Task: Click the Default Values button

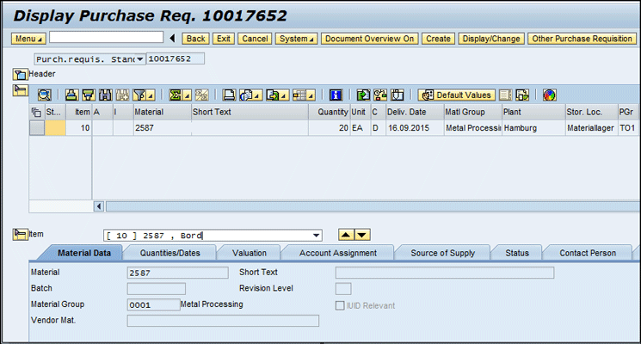Action: [457, 95]
